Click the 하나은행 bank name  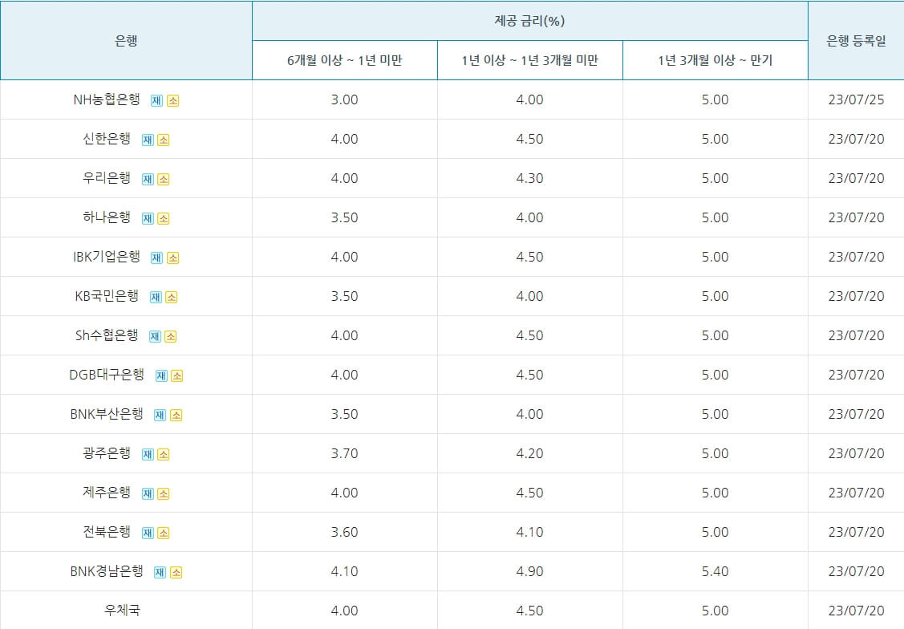(x=107, y=217)
